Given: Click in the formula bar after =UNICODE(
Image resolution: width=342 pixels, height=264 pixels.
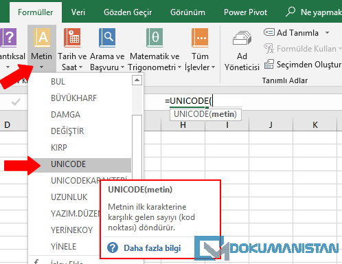Looking at the screenshot, I should tap(213, 101).
